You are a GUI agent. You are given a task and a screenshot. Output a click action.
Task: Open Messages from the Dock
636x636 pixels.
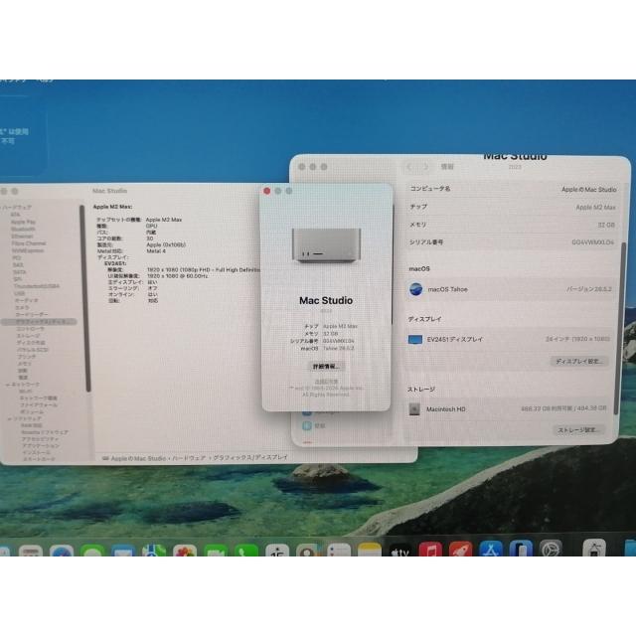[92, 550]
